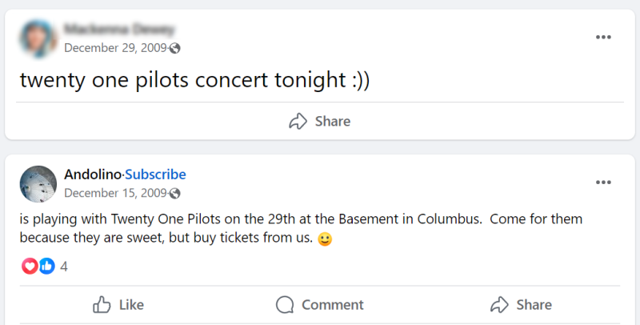The image size is (640, 325).
Task: Open the Andolino profile name link
Action: [x=93, y=175]
